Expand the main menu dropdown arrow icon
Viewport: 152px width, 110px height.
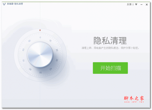(x=136, y=4)
